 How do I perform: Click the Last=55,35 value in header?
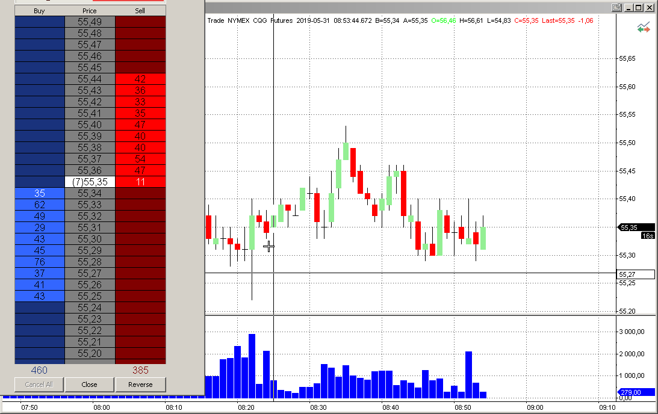(x=558, y=20)
